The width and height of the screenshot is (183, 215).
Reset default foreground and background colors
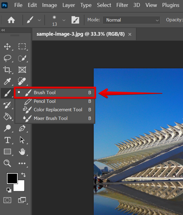(x=9, y=190)
